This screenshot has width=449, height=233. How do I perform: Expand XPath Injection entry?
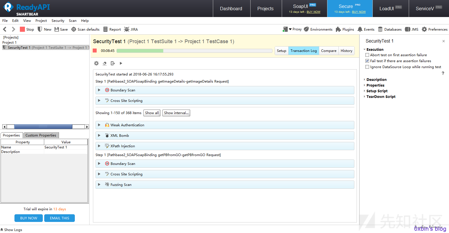point(99,146)
